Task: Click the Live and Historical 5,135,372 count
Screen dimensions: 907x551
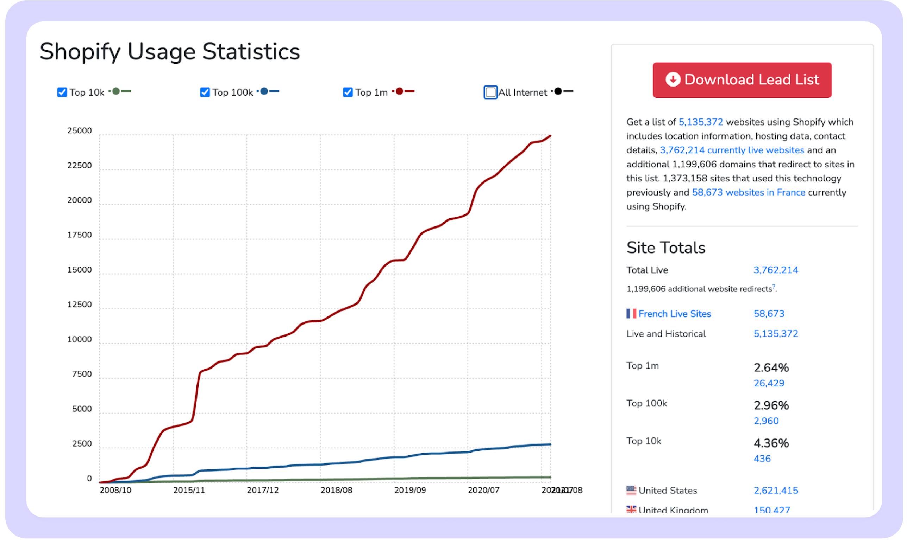Action: pyautogui.click(x=776, y=333)
